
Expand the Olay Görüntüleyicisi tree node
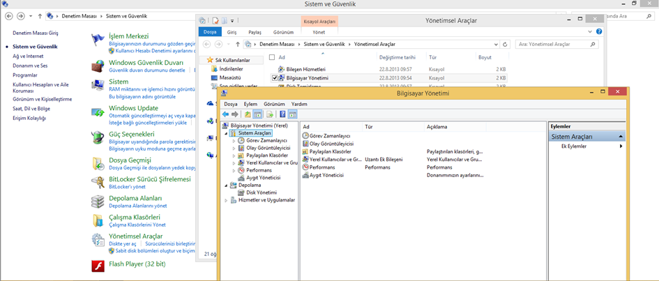pyautogui.click(x=234, y=149)
